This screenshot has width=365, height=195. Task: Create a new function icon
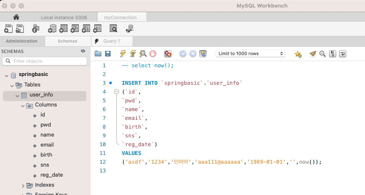97,29
